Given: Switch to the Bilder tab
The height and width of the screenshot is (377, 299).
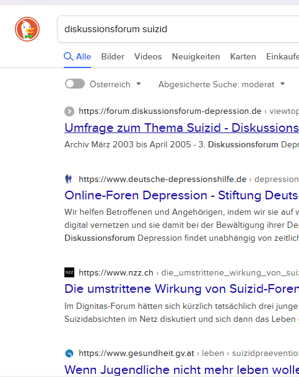Looking at the screenshot, I should coord(113,57).
